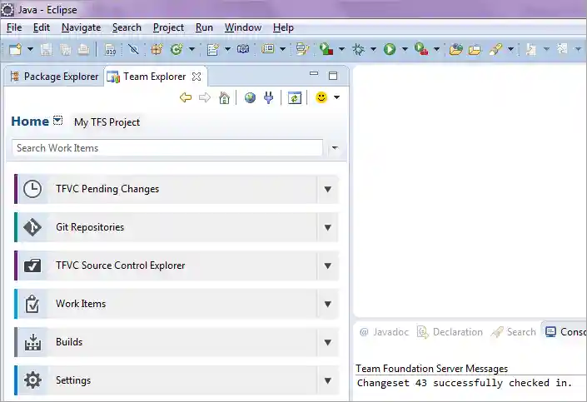Click the Open Type folder icon
Image resolution: width=587 pixels, height=402 pixels.
(455, 49)
